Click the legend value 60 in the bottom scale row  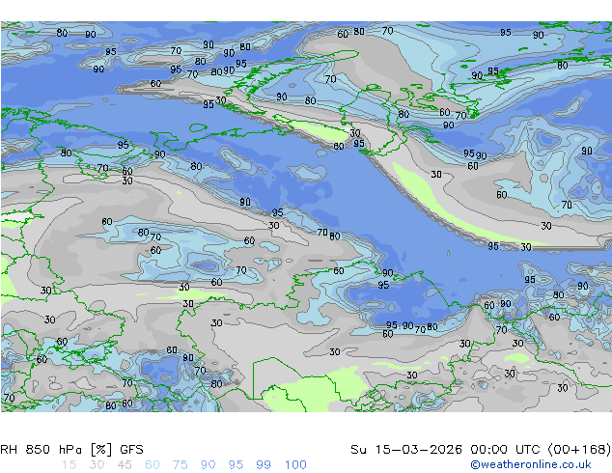pyautogui.click(x=153, y=465)
